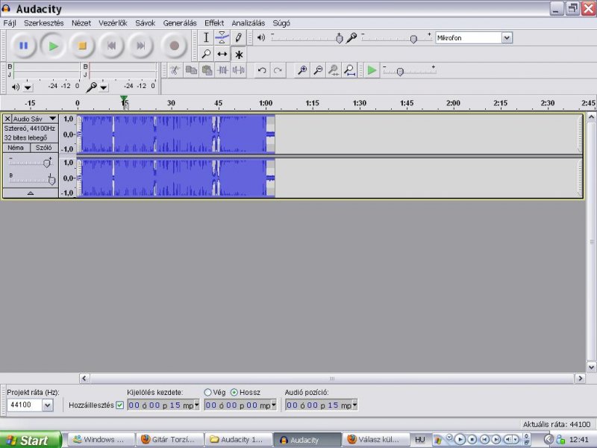
Task: Open the Generálás menu
Action: (x=180, y=23)
